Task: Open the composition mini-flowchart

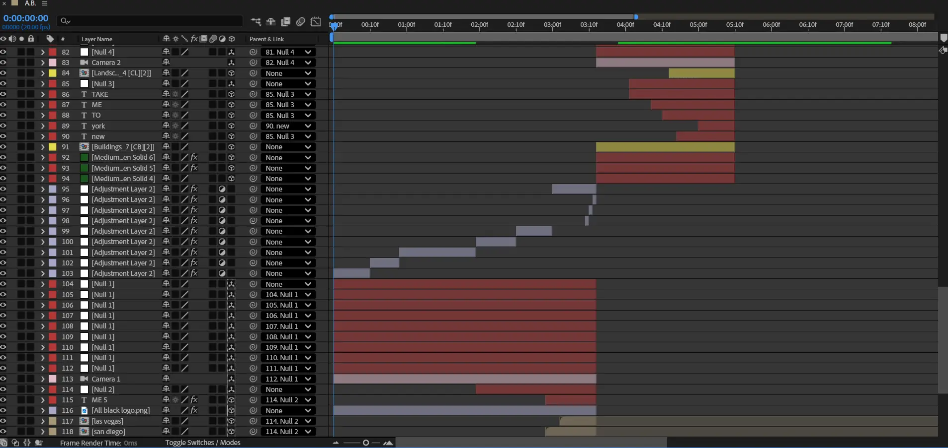Action: [256, 21]
